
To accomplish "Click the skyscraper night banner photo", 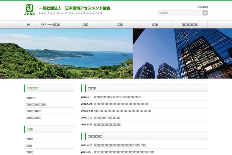I will click(x=183, y=53).
